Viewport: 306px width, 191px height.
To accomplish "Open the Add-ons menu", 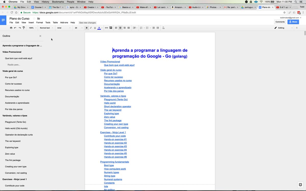I will pyautogui.click(x=64, y=23).
